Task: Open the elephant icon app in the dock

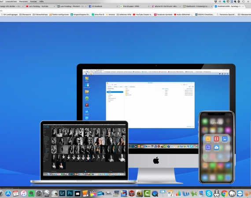Action: pyautogui.click(x=232, y=194)
